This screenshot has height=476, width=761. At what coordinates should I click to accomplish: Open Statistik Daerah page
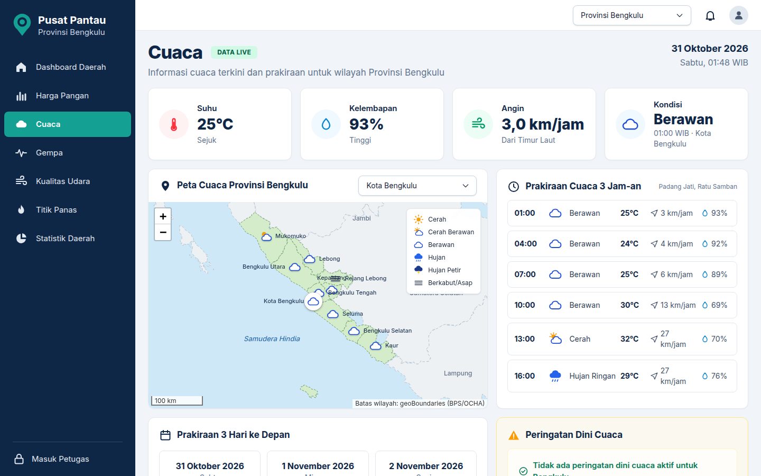coord(68,239)
